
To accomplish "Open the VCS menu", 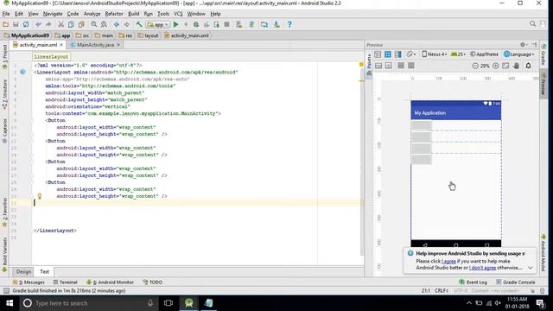I will [x=178, y=14].
